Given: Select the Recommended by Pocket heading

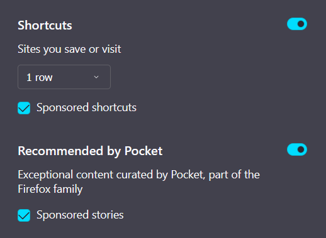Looking at the screenshot, I should coord(90,151).
